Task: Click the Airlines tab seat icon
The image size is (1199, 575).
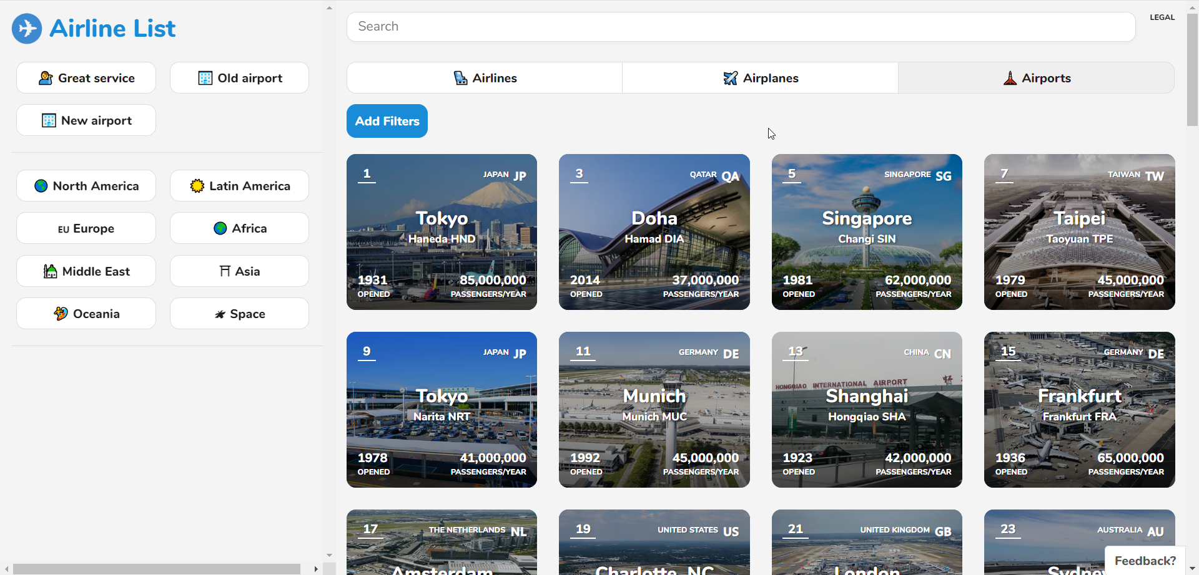Action: tap(460, 78)
